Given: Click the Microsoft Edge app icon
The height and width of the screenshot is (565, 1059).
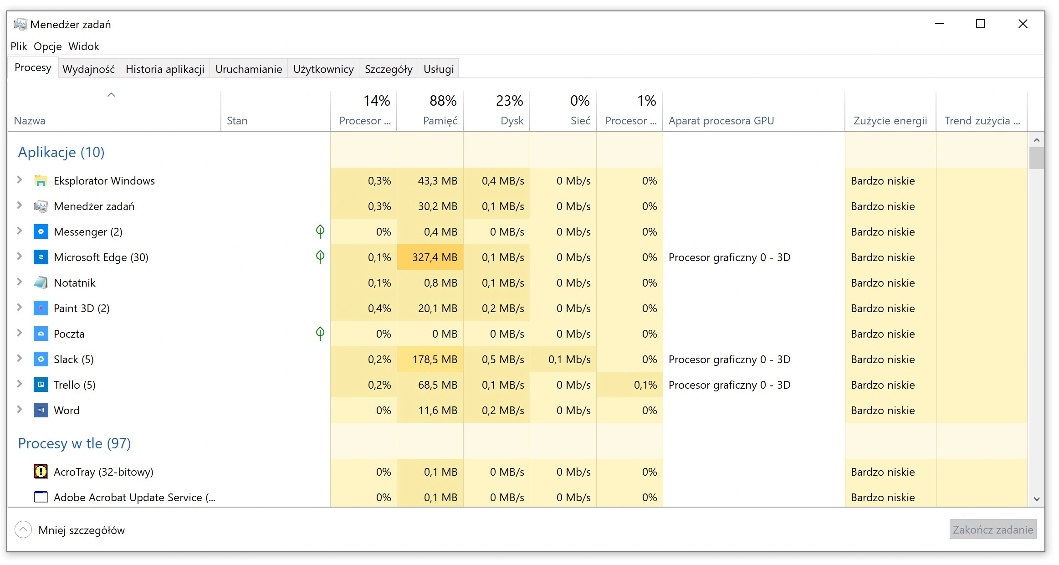Looking at the screenshot, I should pyautogui.click(x=41, y=257).
